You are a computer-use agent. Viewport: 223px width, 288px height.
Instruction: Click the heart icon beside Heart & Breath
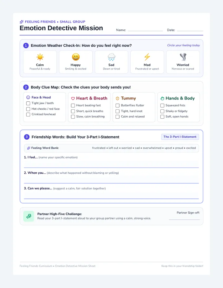coord(73,99)
